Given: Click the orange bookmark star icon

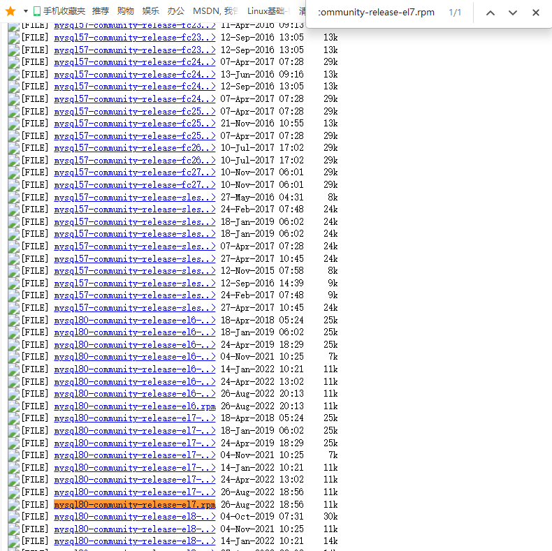Looking at the screenshot, I should point(11,11).
